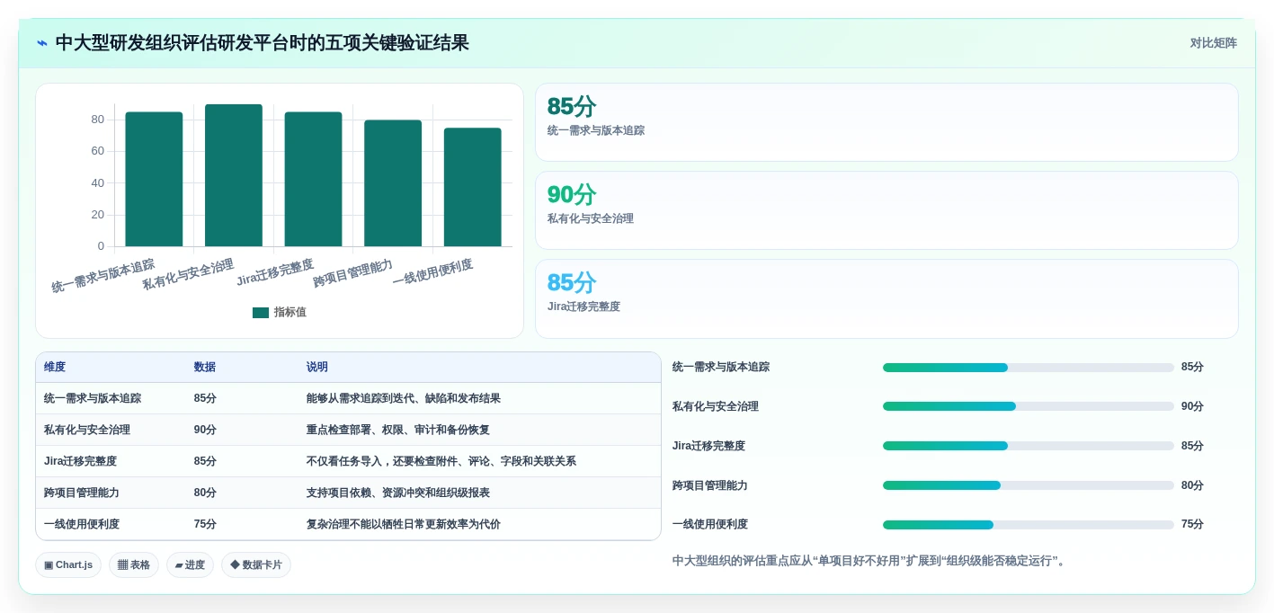Image resolution: width=1274 pixels, height=613 pixels.
Task: Click the 私有化与安全治理 bar in chart
Action: pos(234,175)
